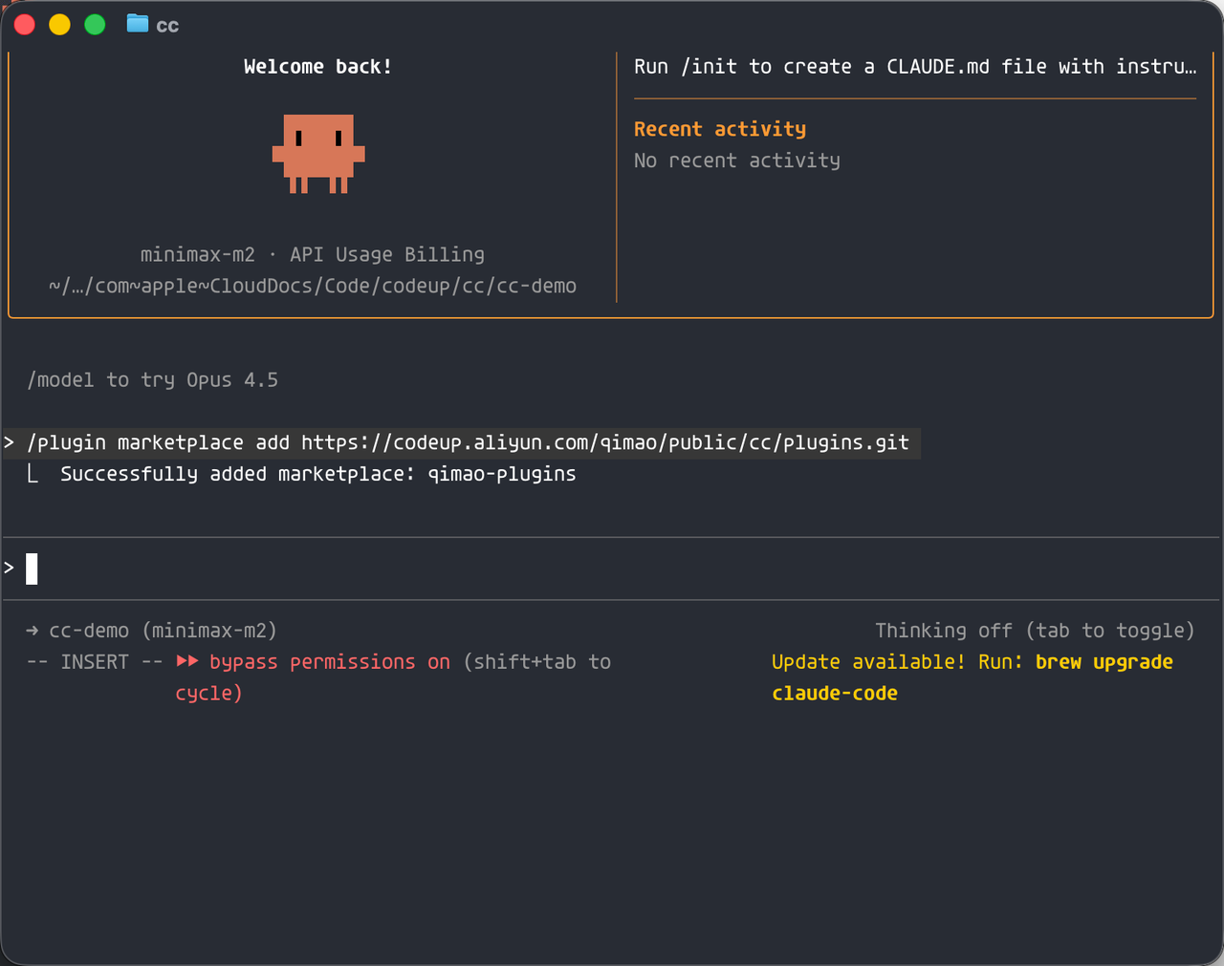Click the red close window button

(x=25, y=25)
